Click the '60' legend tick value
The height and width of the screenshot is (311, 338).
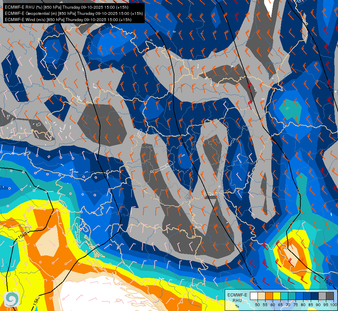pos(273,305)
